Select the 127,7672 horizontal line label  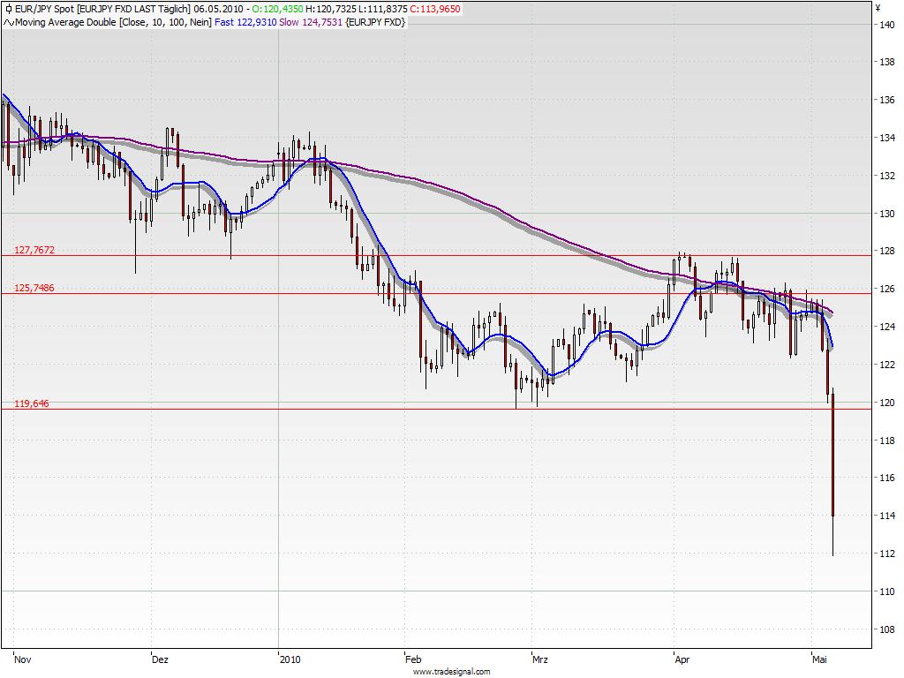tap(34, 250)
